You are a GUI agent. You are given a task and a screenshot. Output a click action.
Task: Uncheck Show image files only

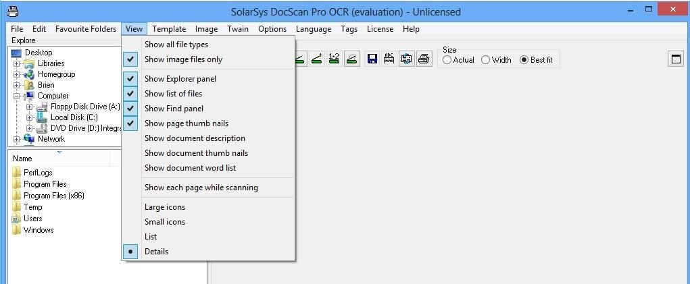pyautogui.click(x=207, y=59)
